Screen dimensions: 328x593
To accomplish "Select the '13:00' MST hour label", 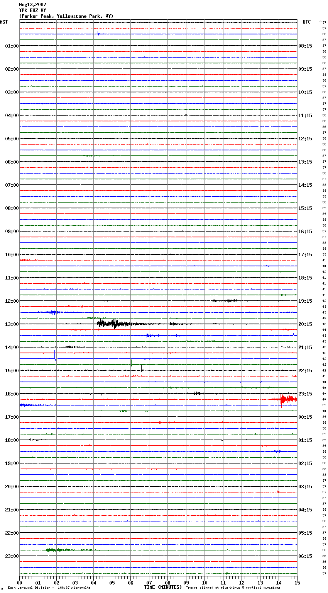I will [12, 324].
